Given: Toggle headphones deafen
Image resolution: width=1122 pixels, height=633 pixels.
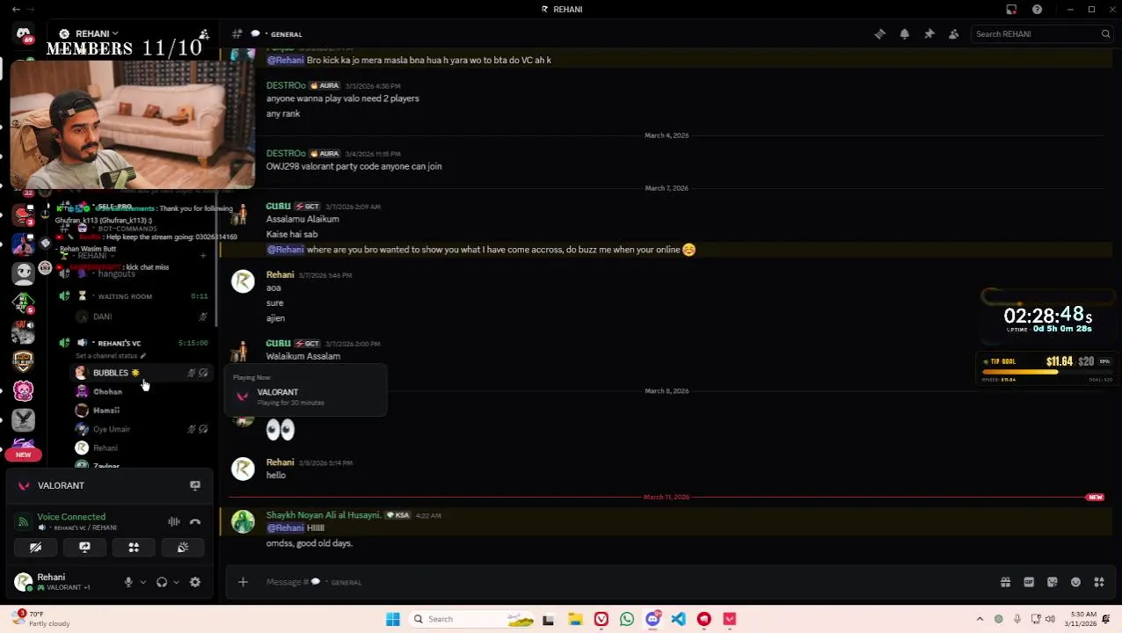Looking at the screenshot, I should pos(162,582).
